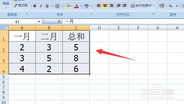Click formula bar showing 一月
184x104 pixels.
123,21
